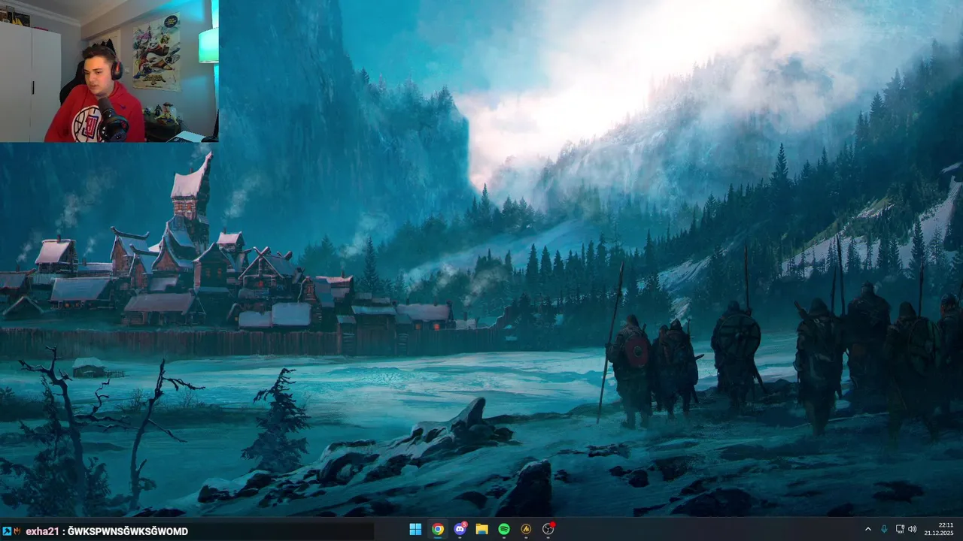
Task: Click the flame badge before exha21
Action: (x=17, y=531)
